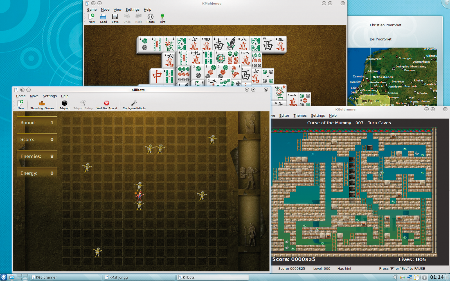The height and width of the screenshot is (281, 450).
Task: Click the help question-mark icon in Killbots titlebar
Action: click(16, 90)
